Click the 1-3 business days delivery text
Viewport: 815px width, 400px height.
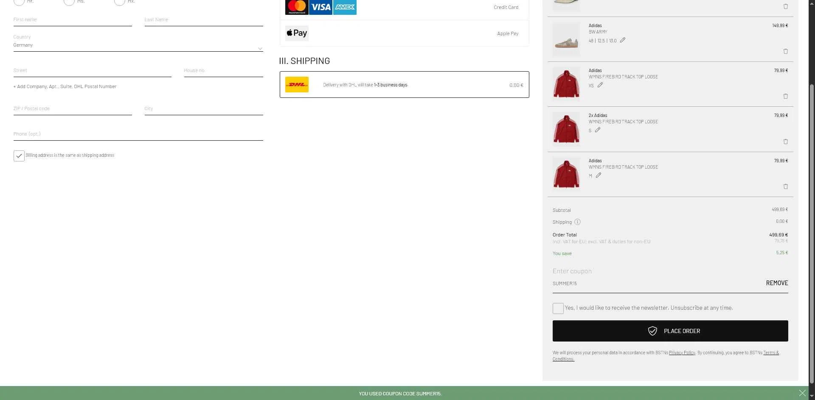[391, 85]
